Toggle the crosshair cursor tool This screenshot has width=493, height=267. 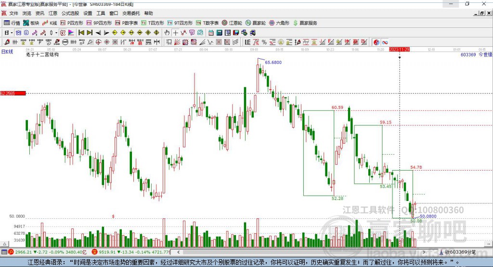point(175,33)
